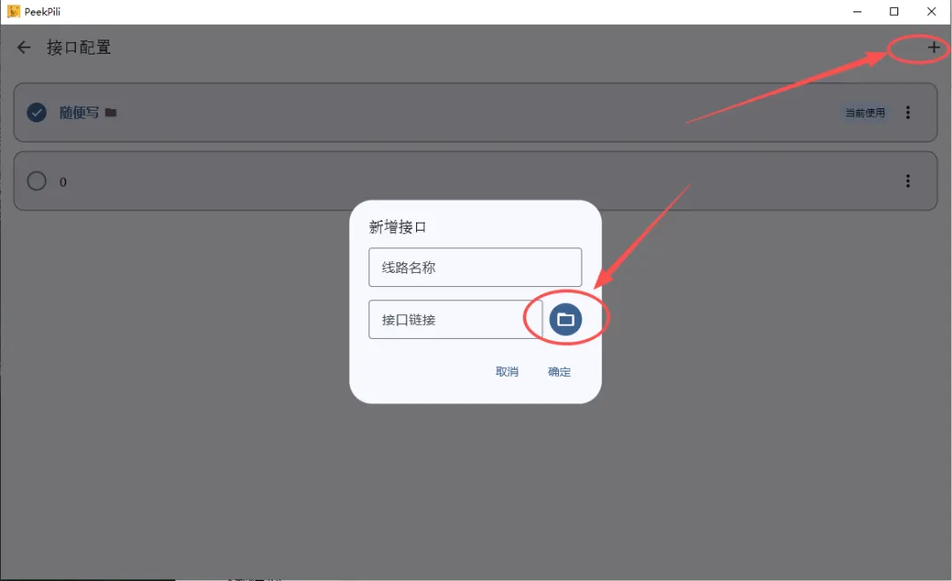The height and width of the screenshot is (581, 952).
Task: Add a new interface with plus icon
Action: 933,48
